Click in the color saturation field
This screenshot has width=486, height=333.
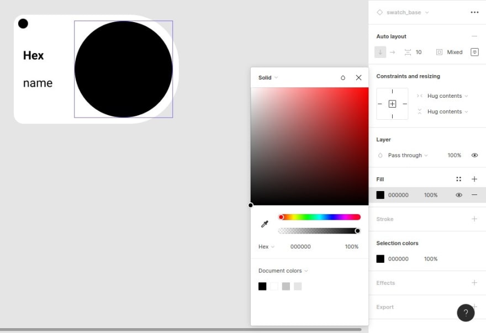tap(310, 146)
